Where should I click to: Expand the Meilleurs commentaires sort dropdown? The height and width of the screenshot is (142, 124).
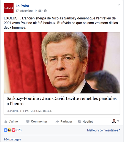[x=104, y=130]
